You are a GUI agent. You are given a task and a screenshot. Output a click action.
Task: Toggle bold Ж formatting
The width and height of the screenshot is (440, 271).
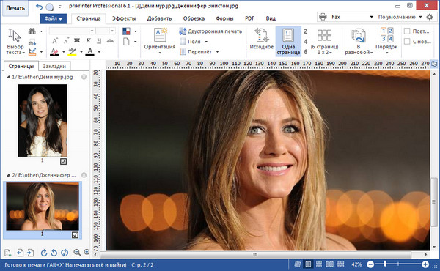[x=77, y=41]
